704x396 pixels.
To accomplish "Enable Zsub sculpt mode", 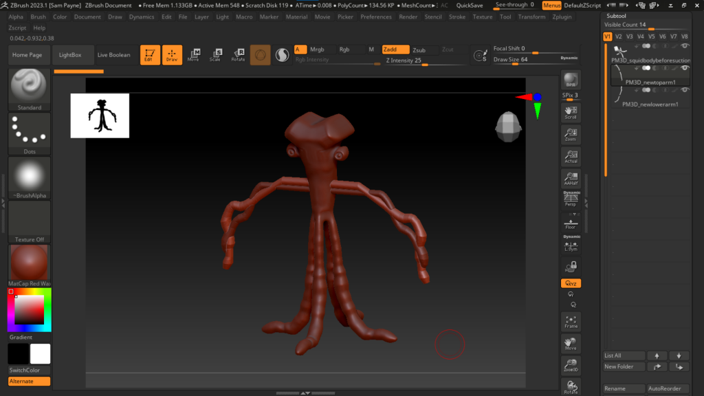I will 419,49.
